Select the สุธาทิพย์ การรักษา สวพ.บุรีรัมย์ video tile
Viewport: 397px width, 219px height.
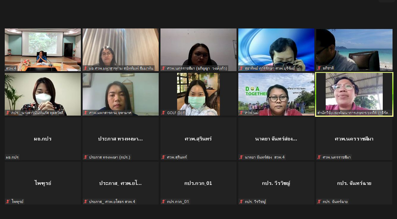tap(276, 50)
